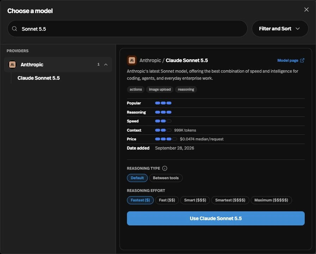Click the Anthropic logo in the model card header
The height and width of the screenshot is (254, 316).
tap(132, 60)
